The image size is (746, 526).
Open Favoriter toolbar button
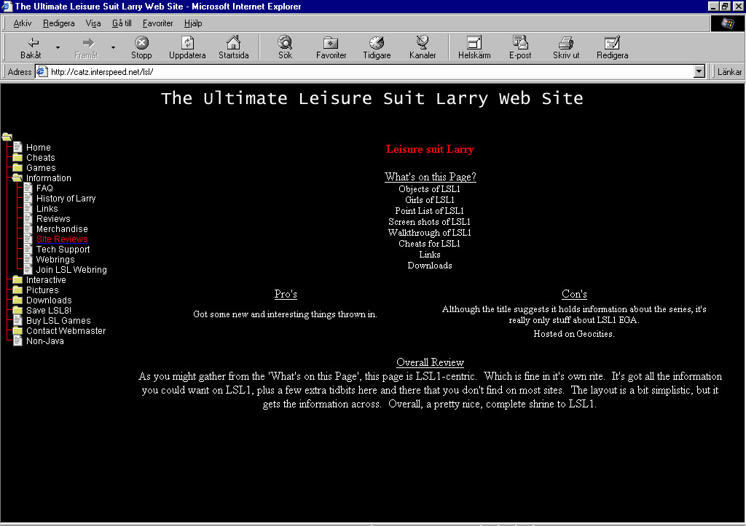331,47
